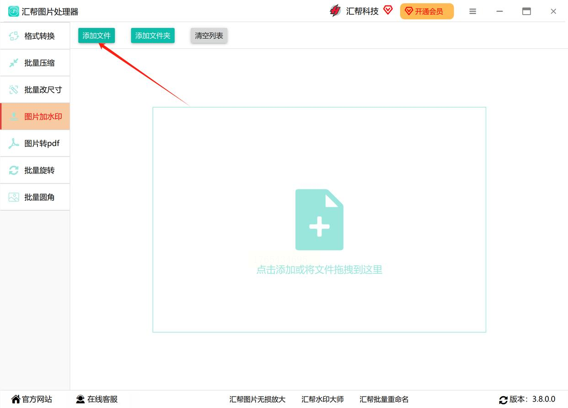Open the hamburger menu in title bar
Viewport: 568px width, 408px height.
(473, 11)
